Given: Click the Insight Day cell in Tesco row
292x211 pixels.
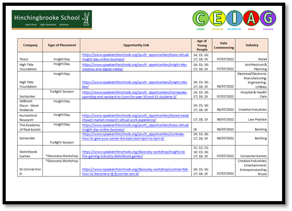Looking at the screenshot, I should tap(61, 57).
